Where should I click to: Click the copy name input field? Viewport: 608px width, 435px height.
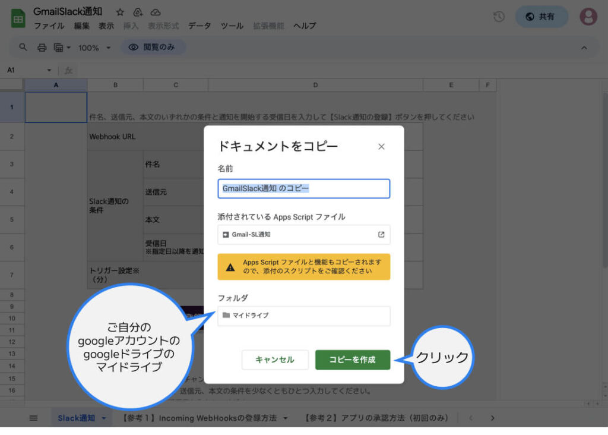tap(303, 188)
